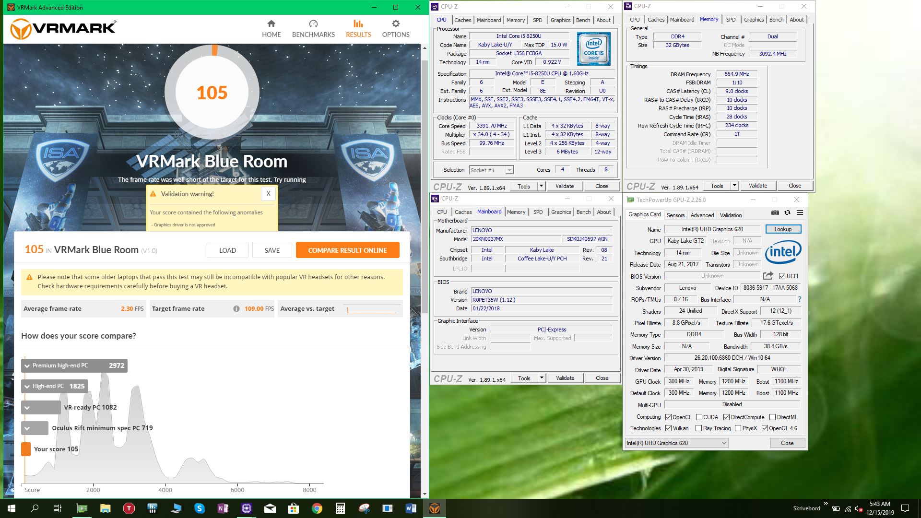The image size is (921, 518).
Task: Refresh GPU-Z data with refresh icon
Action: tap(787, 212)
